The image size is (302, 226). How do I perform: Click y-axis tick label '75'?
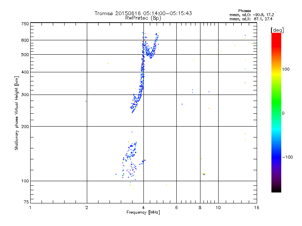26,202
